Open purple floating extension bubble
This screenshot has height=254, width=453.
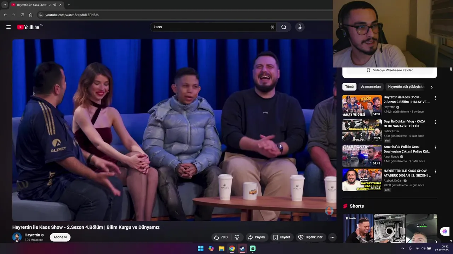coord(445,231)
